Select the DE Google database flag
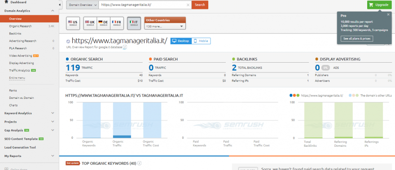395x170 pixels. (103, 23)
